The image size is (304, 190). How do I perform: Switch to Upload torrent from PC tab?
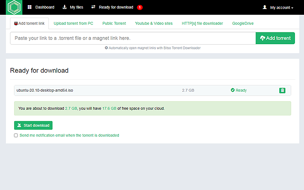click(73, 23)
